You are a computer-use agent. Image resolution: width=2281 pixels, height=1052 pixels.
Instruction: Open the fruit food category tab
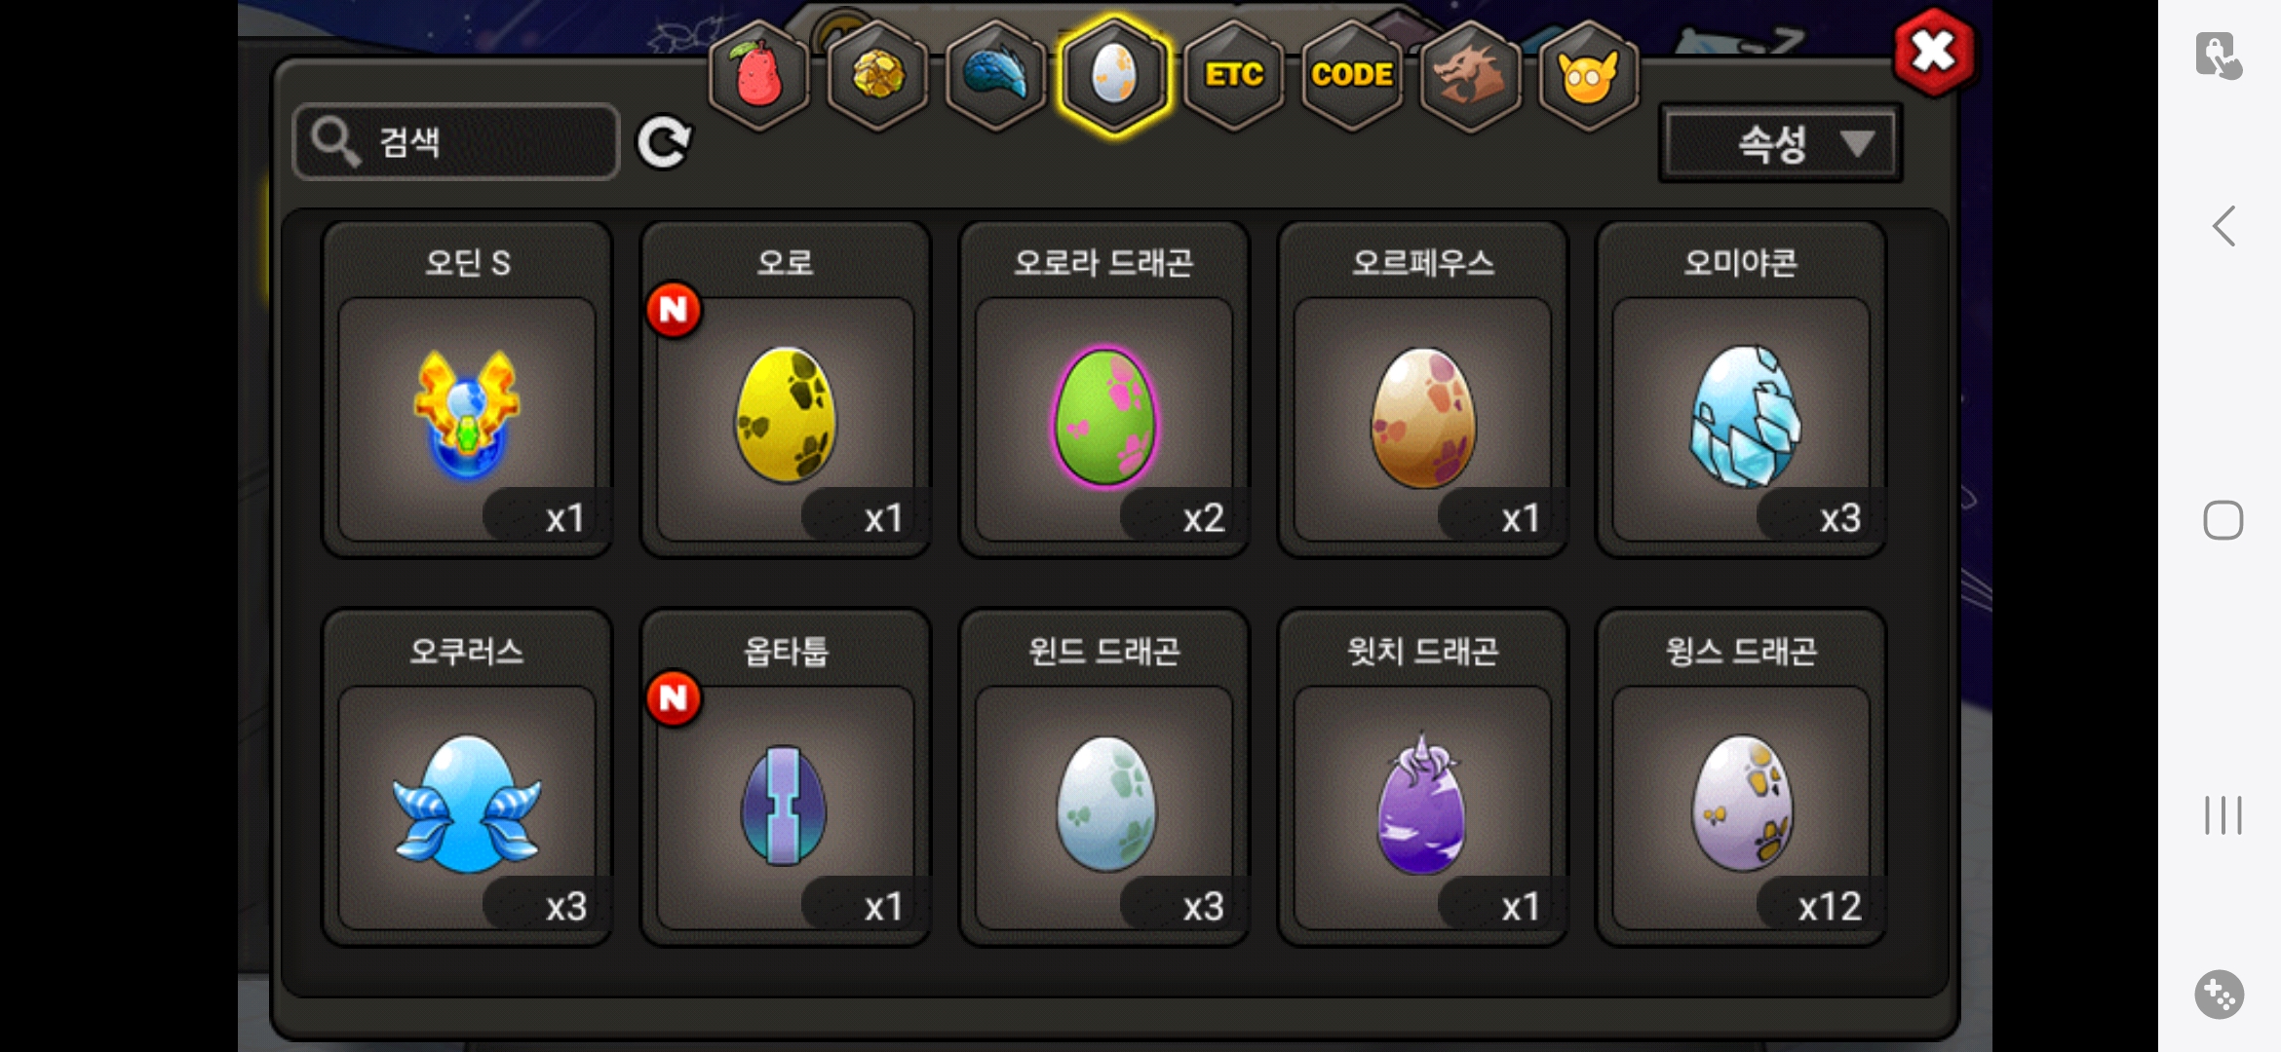[x=759, y=75]
